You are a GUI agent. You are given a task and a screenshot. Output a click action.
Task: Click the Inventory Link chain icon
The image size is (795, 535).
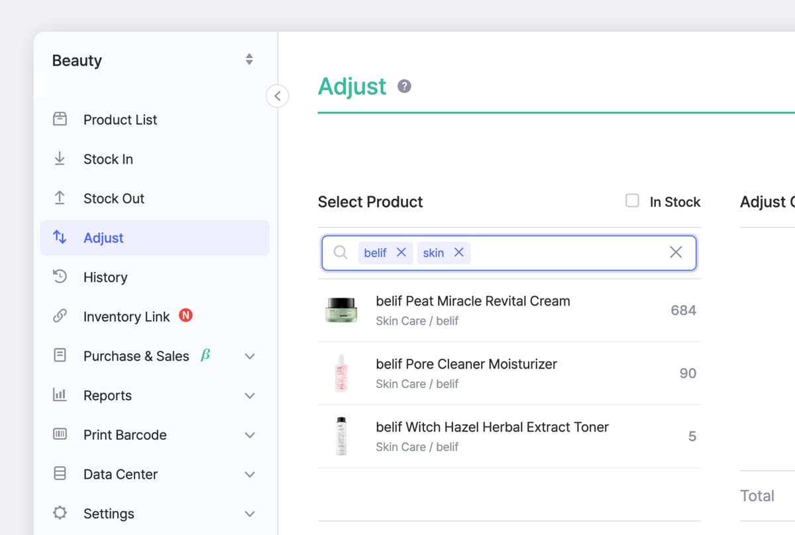point(60,316)
